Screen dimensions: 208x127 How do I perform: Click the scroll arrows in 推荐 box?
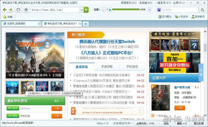140,111
